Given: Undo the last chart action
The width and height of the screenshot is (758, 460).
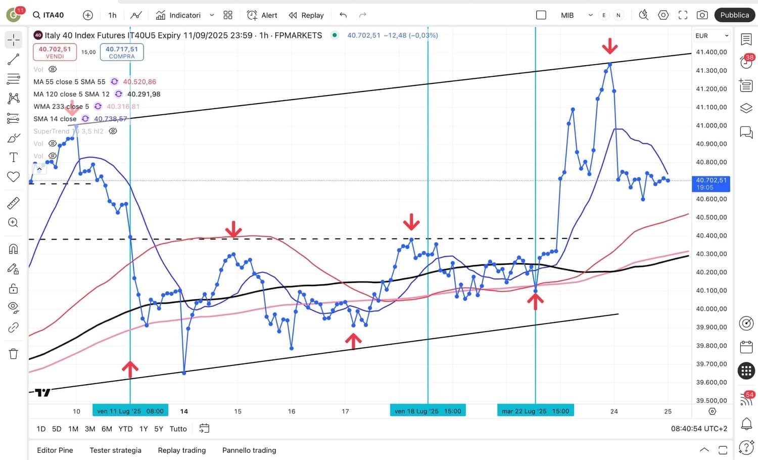Looking at the screenshot, I should tap(343, 15).
